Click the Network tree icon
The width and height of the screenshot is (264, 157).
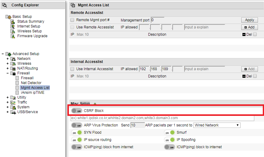pyautogui.click(x=13, y=59)
